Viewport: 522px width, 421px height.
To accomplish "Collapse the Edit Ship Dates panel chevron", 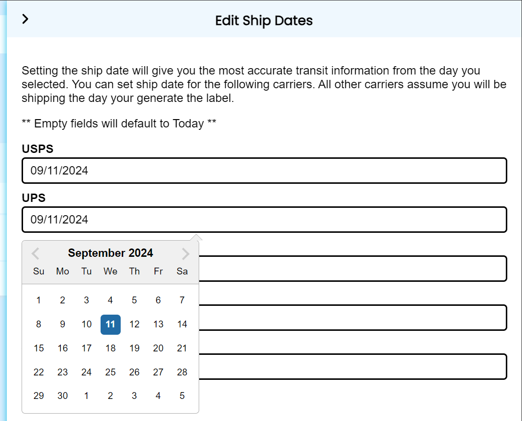I will pyautogui.click(x=26, y=19).
